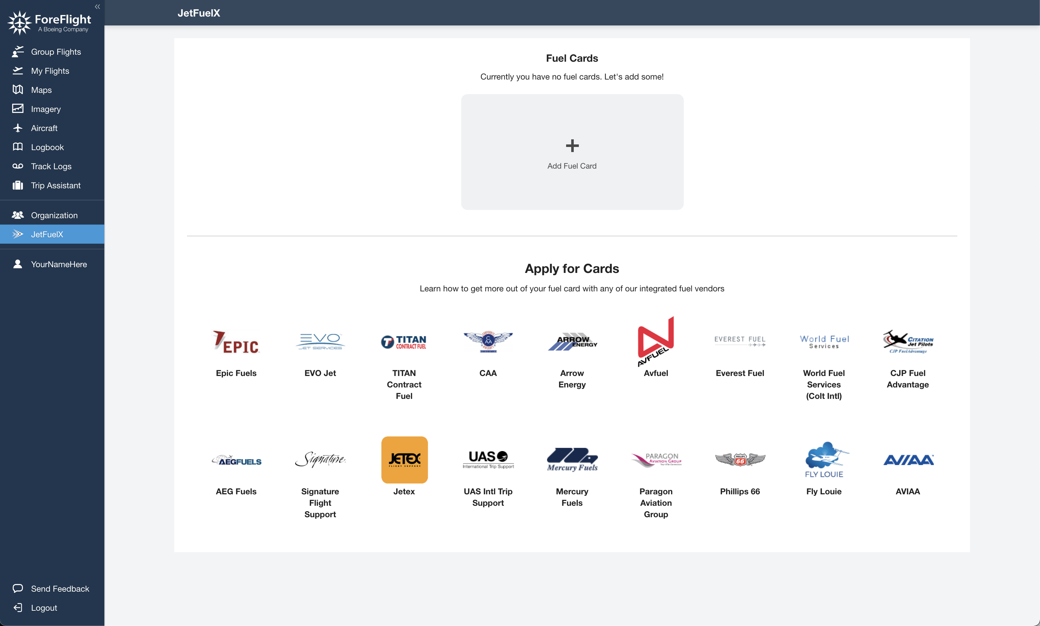The image size is (1040, 626).
Task: Click the Logout label
Action: pos(44,608)
